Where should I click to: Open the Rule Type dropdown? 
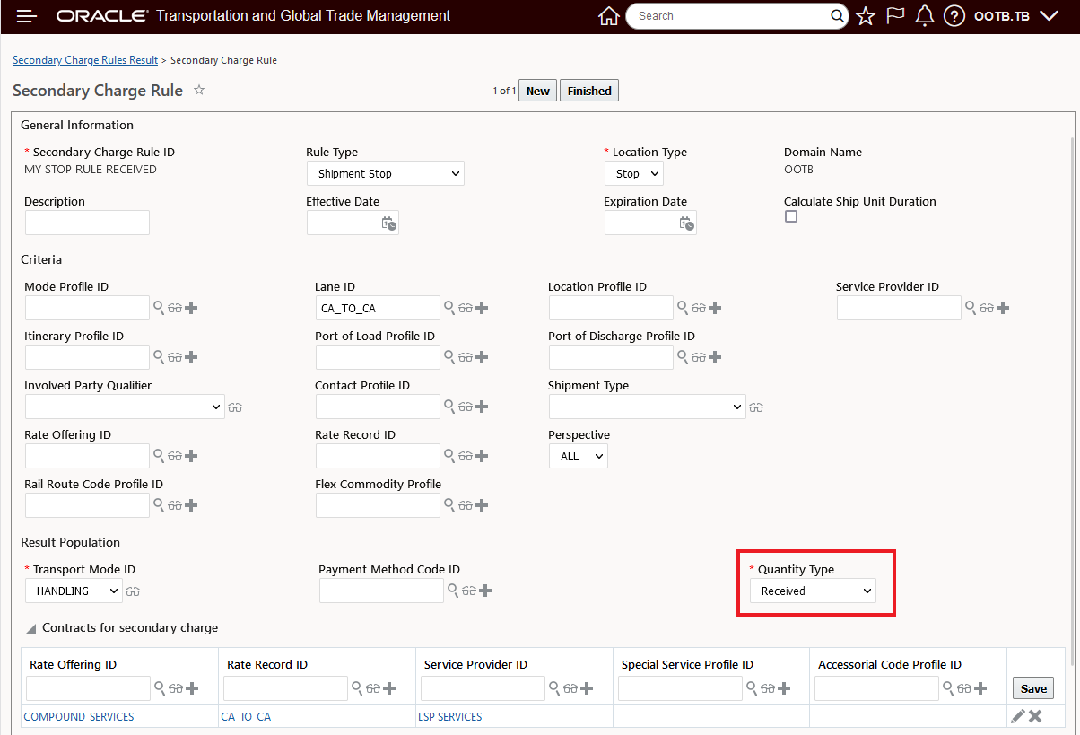click(x=385, y=173)
